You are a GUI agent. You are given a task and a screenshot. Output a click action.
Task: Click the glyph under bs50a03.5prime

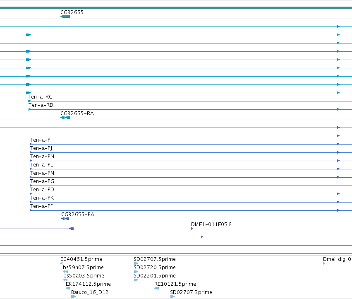click(65, 280)
